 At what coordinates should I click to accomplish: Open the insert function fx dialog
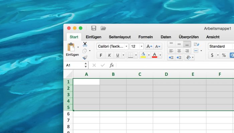pyautogui.click(x=112, y=65)
